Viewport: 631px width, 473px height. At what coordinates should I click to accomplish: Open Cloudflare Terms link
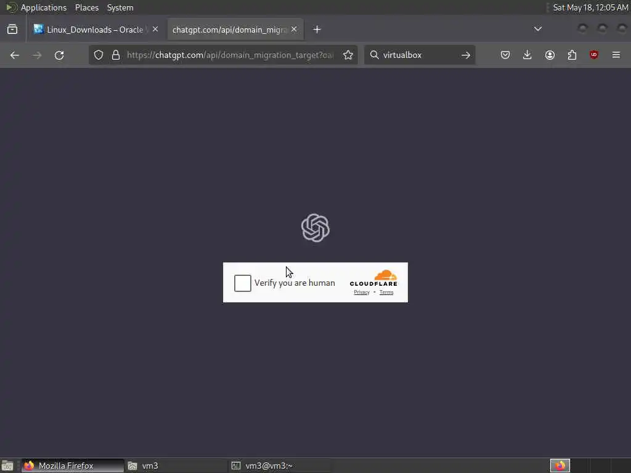pos(386,293)
